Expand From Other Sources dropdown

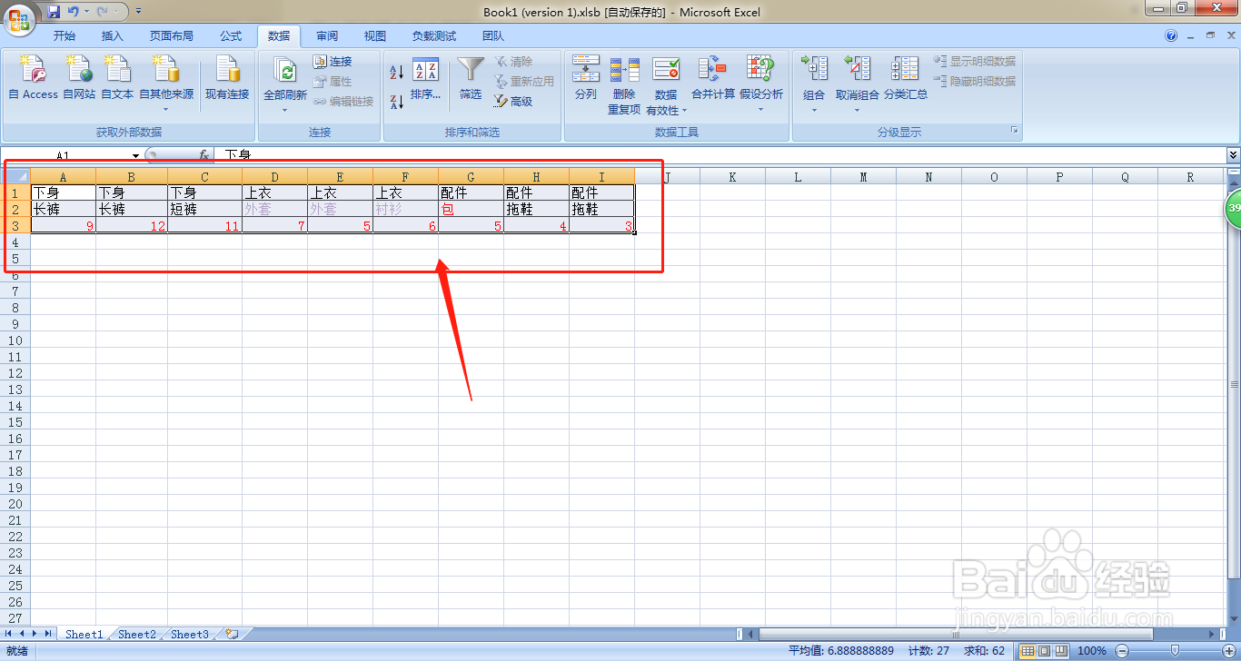click(166, 110)
